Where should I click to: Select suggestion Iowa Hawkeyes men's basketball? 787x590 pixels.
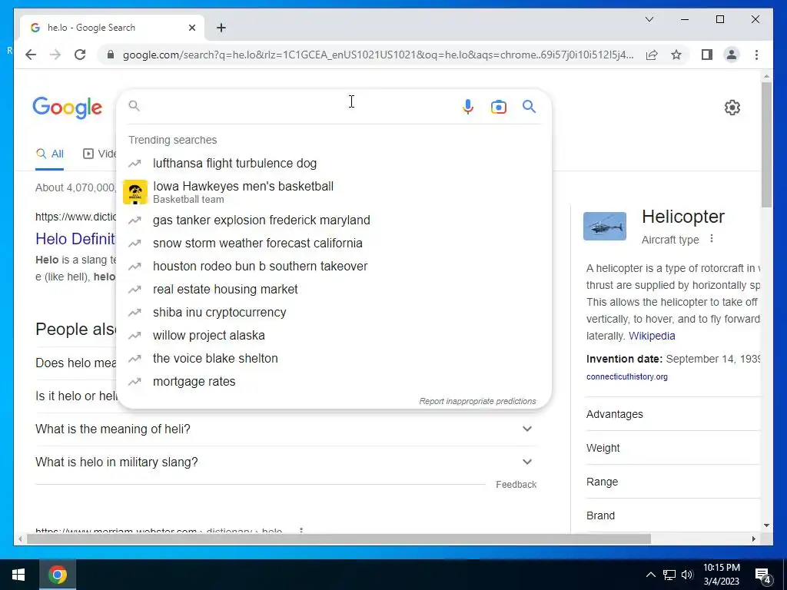pyautogui.click(x=334, y=192)
